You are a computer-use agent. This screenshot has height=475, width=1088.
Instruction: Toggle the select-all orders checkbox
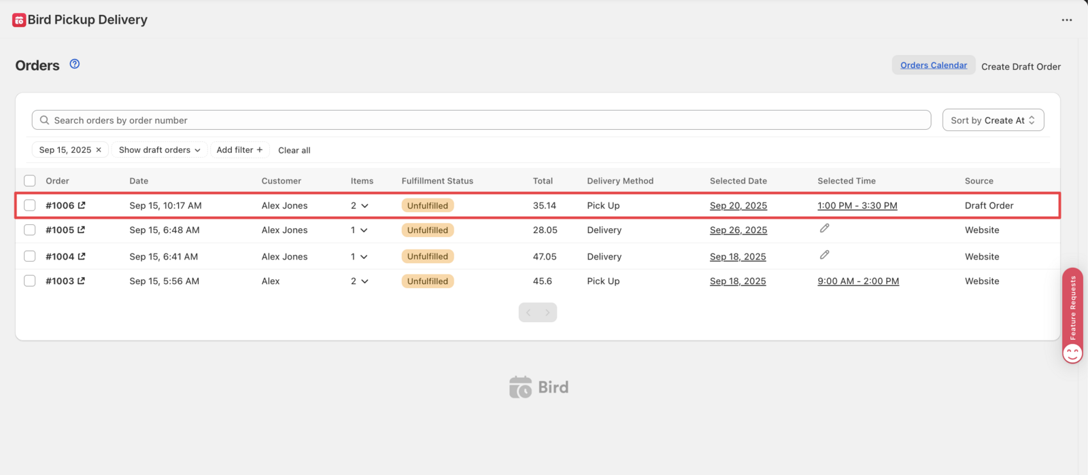pos(30,181)
